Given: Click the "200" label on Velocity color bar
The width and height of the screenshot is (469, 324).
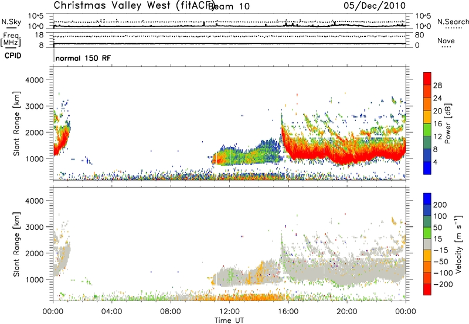Looking at the screenshot, I should [440, 205].
